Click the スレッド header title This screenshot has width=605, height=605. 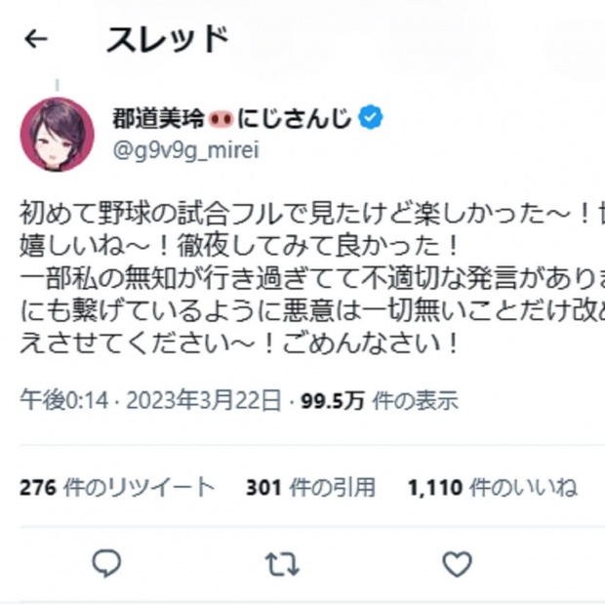(168, 39)
